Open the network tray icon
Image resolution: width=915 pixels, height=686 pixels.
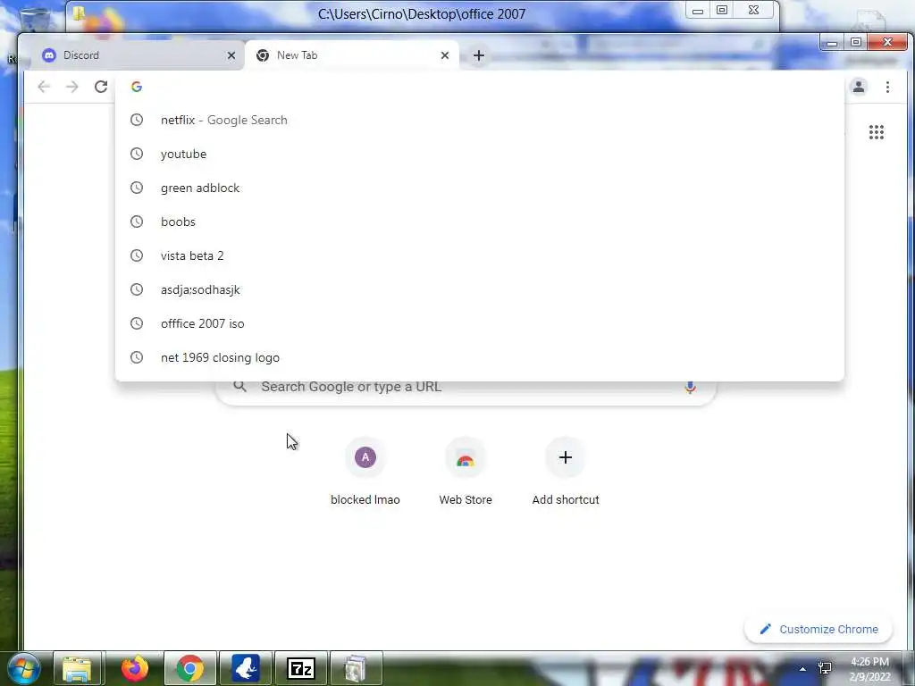(825, 667)
